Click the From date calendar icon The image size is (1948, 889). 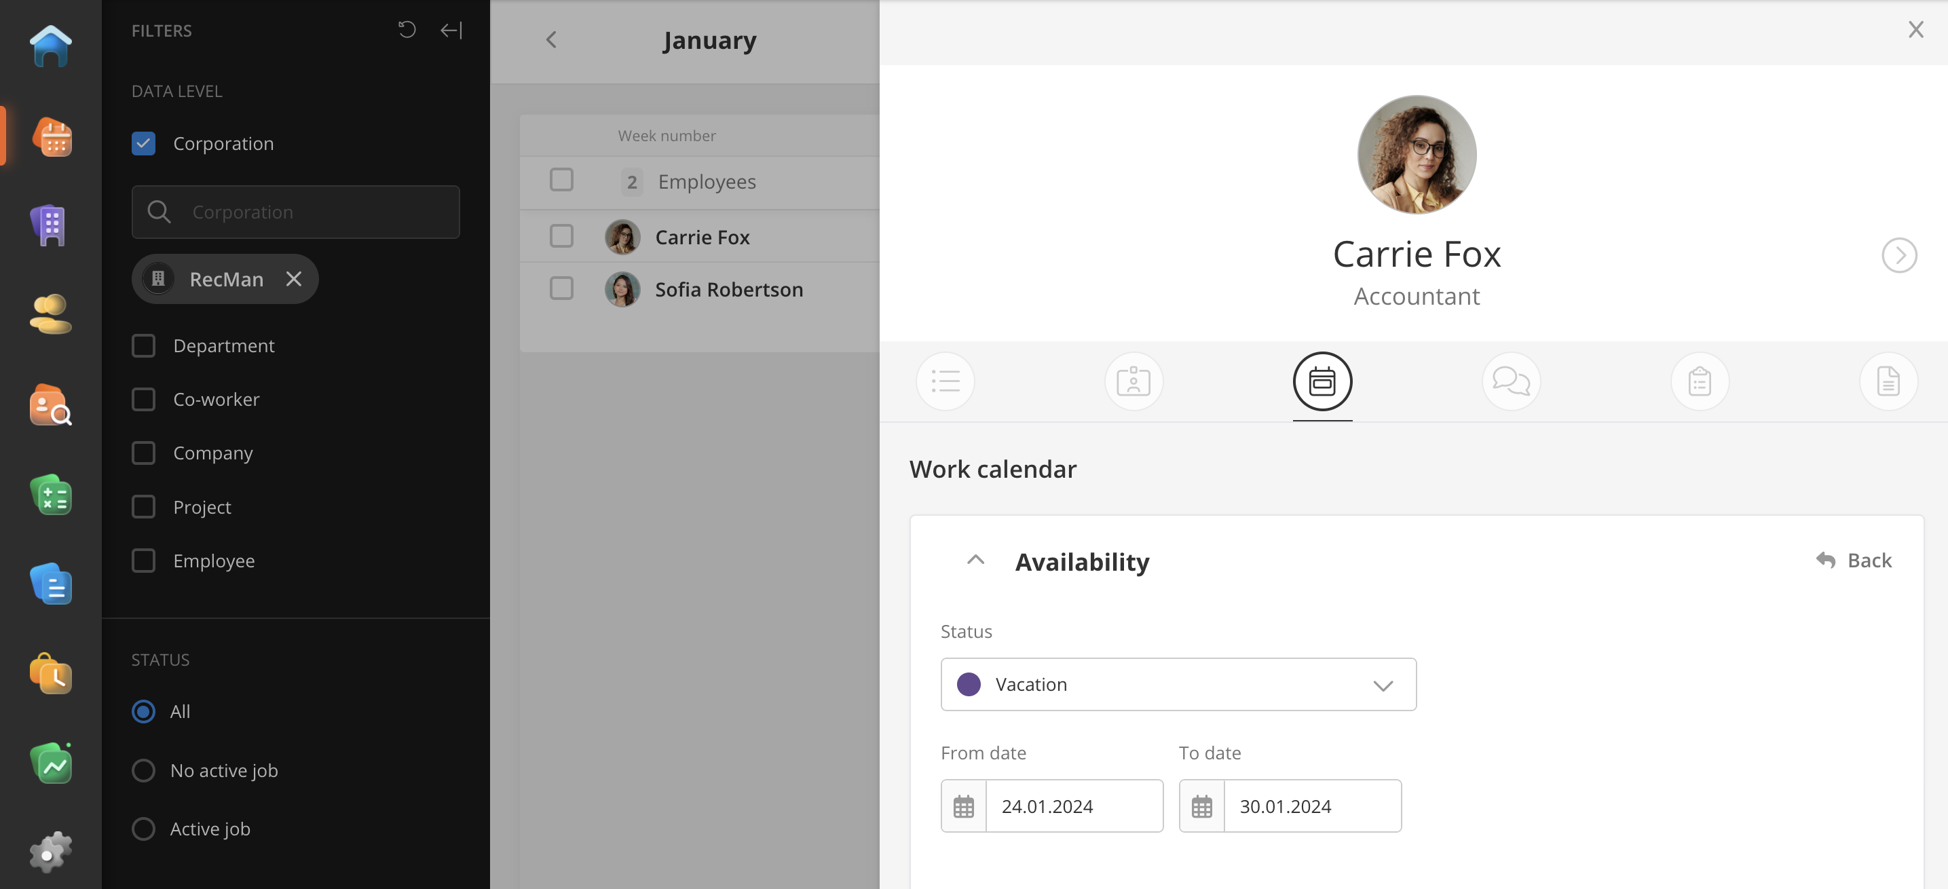pos(963,806)
